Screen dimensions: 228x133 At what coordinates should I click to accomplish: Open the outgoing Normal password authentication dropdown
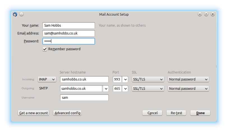pos(188,89)
